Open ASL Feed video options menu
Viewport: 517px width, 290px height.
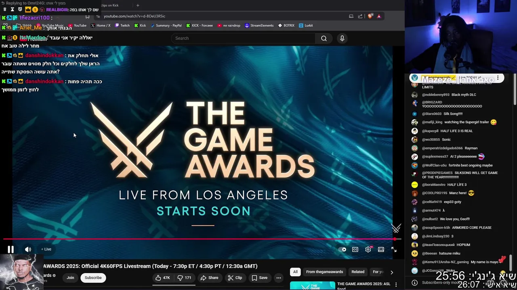pos(396,285)
